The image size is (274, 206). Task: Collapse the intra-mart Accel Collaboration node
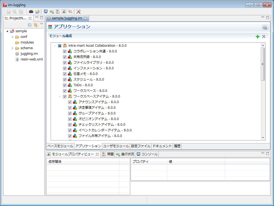54,46
